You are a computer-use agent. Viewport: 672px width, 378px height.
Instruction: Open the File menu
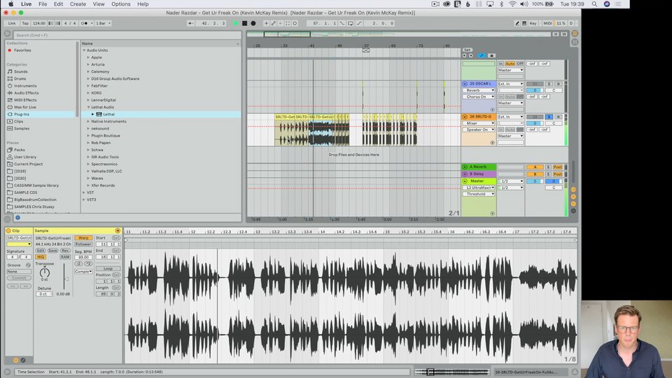coord(43,4)
